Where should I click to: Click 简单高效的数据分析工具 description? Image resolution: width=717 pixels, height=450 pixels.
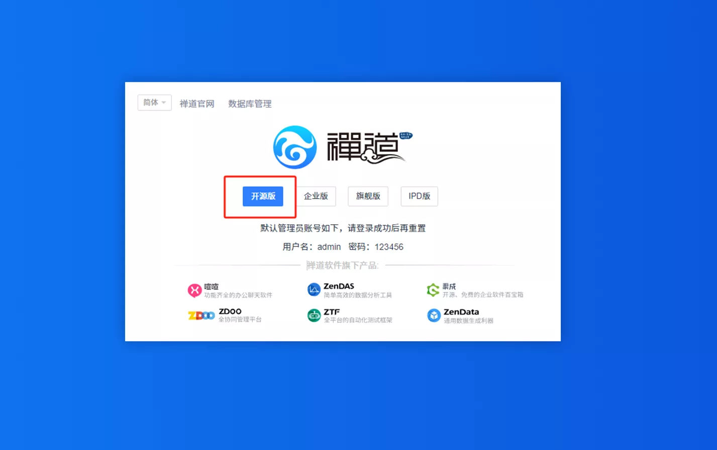coord(358,295)
